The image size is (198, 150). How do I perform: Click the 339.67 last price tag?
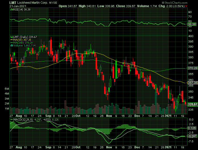pyautogui.click(x=192, y=104)
